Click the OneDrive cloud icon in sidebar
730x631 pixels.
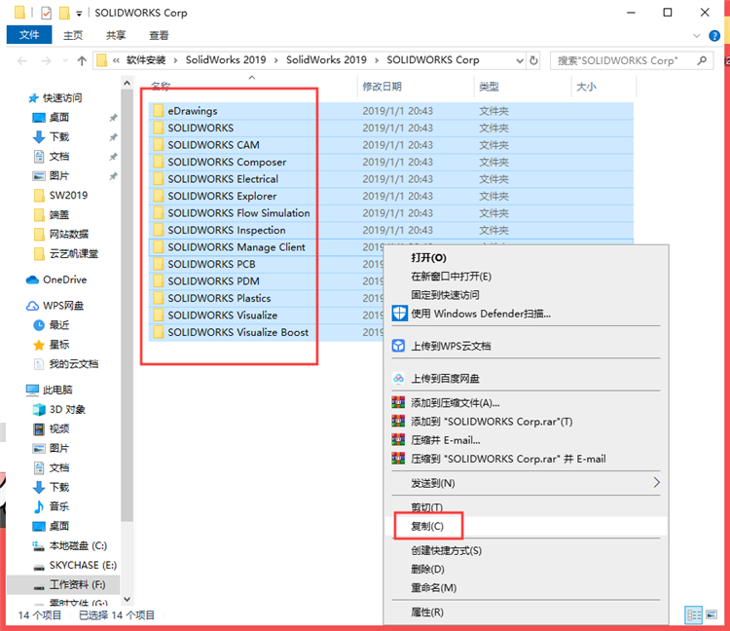[32, 279]
